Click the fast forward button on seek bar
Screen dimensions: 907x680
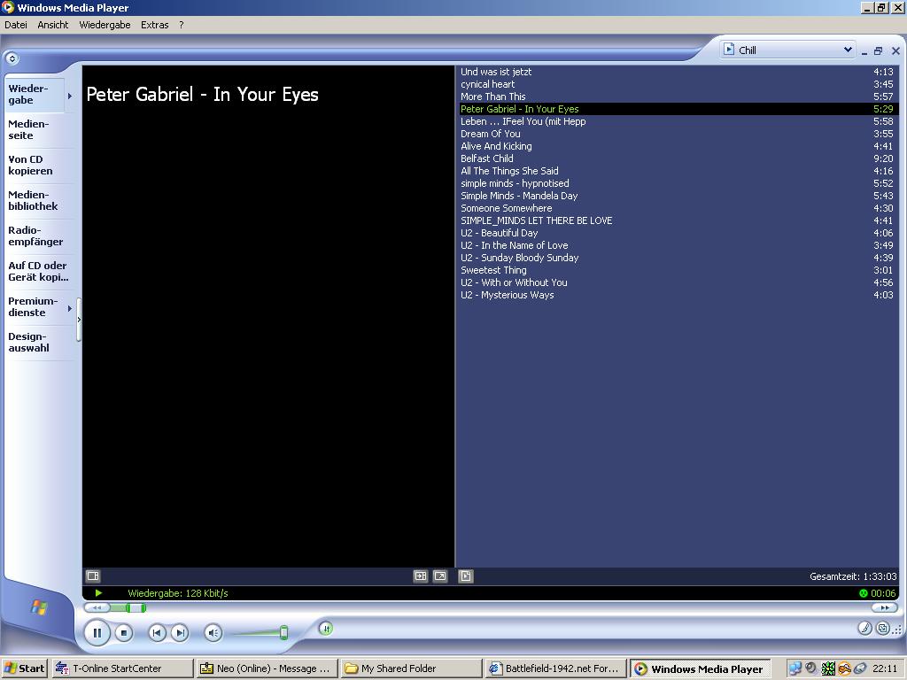coord(885,607)
